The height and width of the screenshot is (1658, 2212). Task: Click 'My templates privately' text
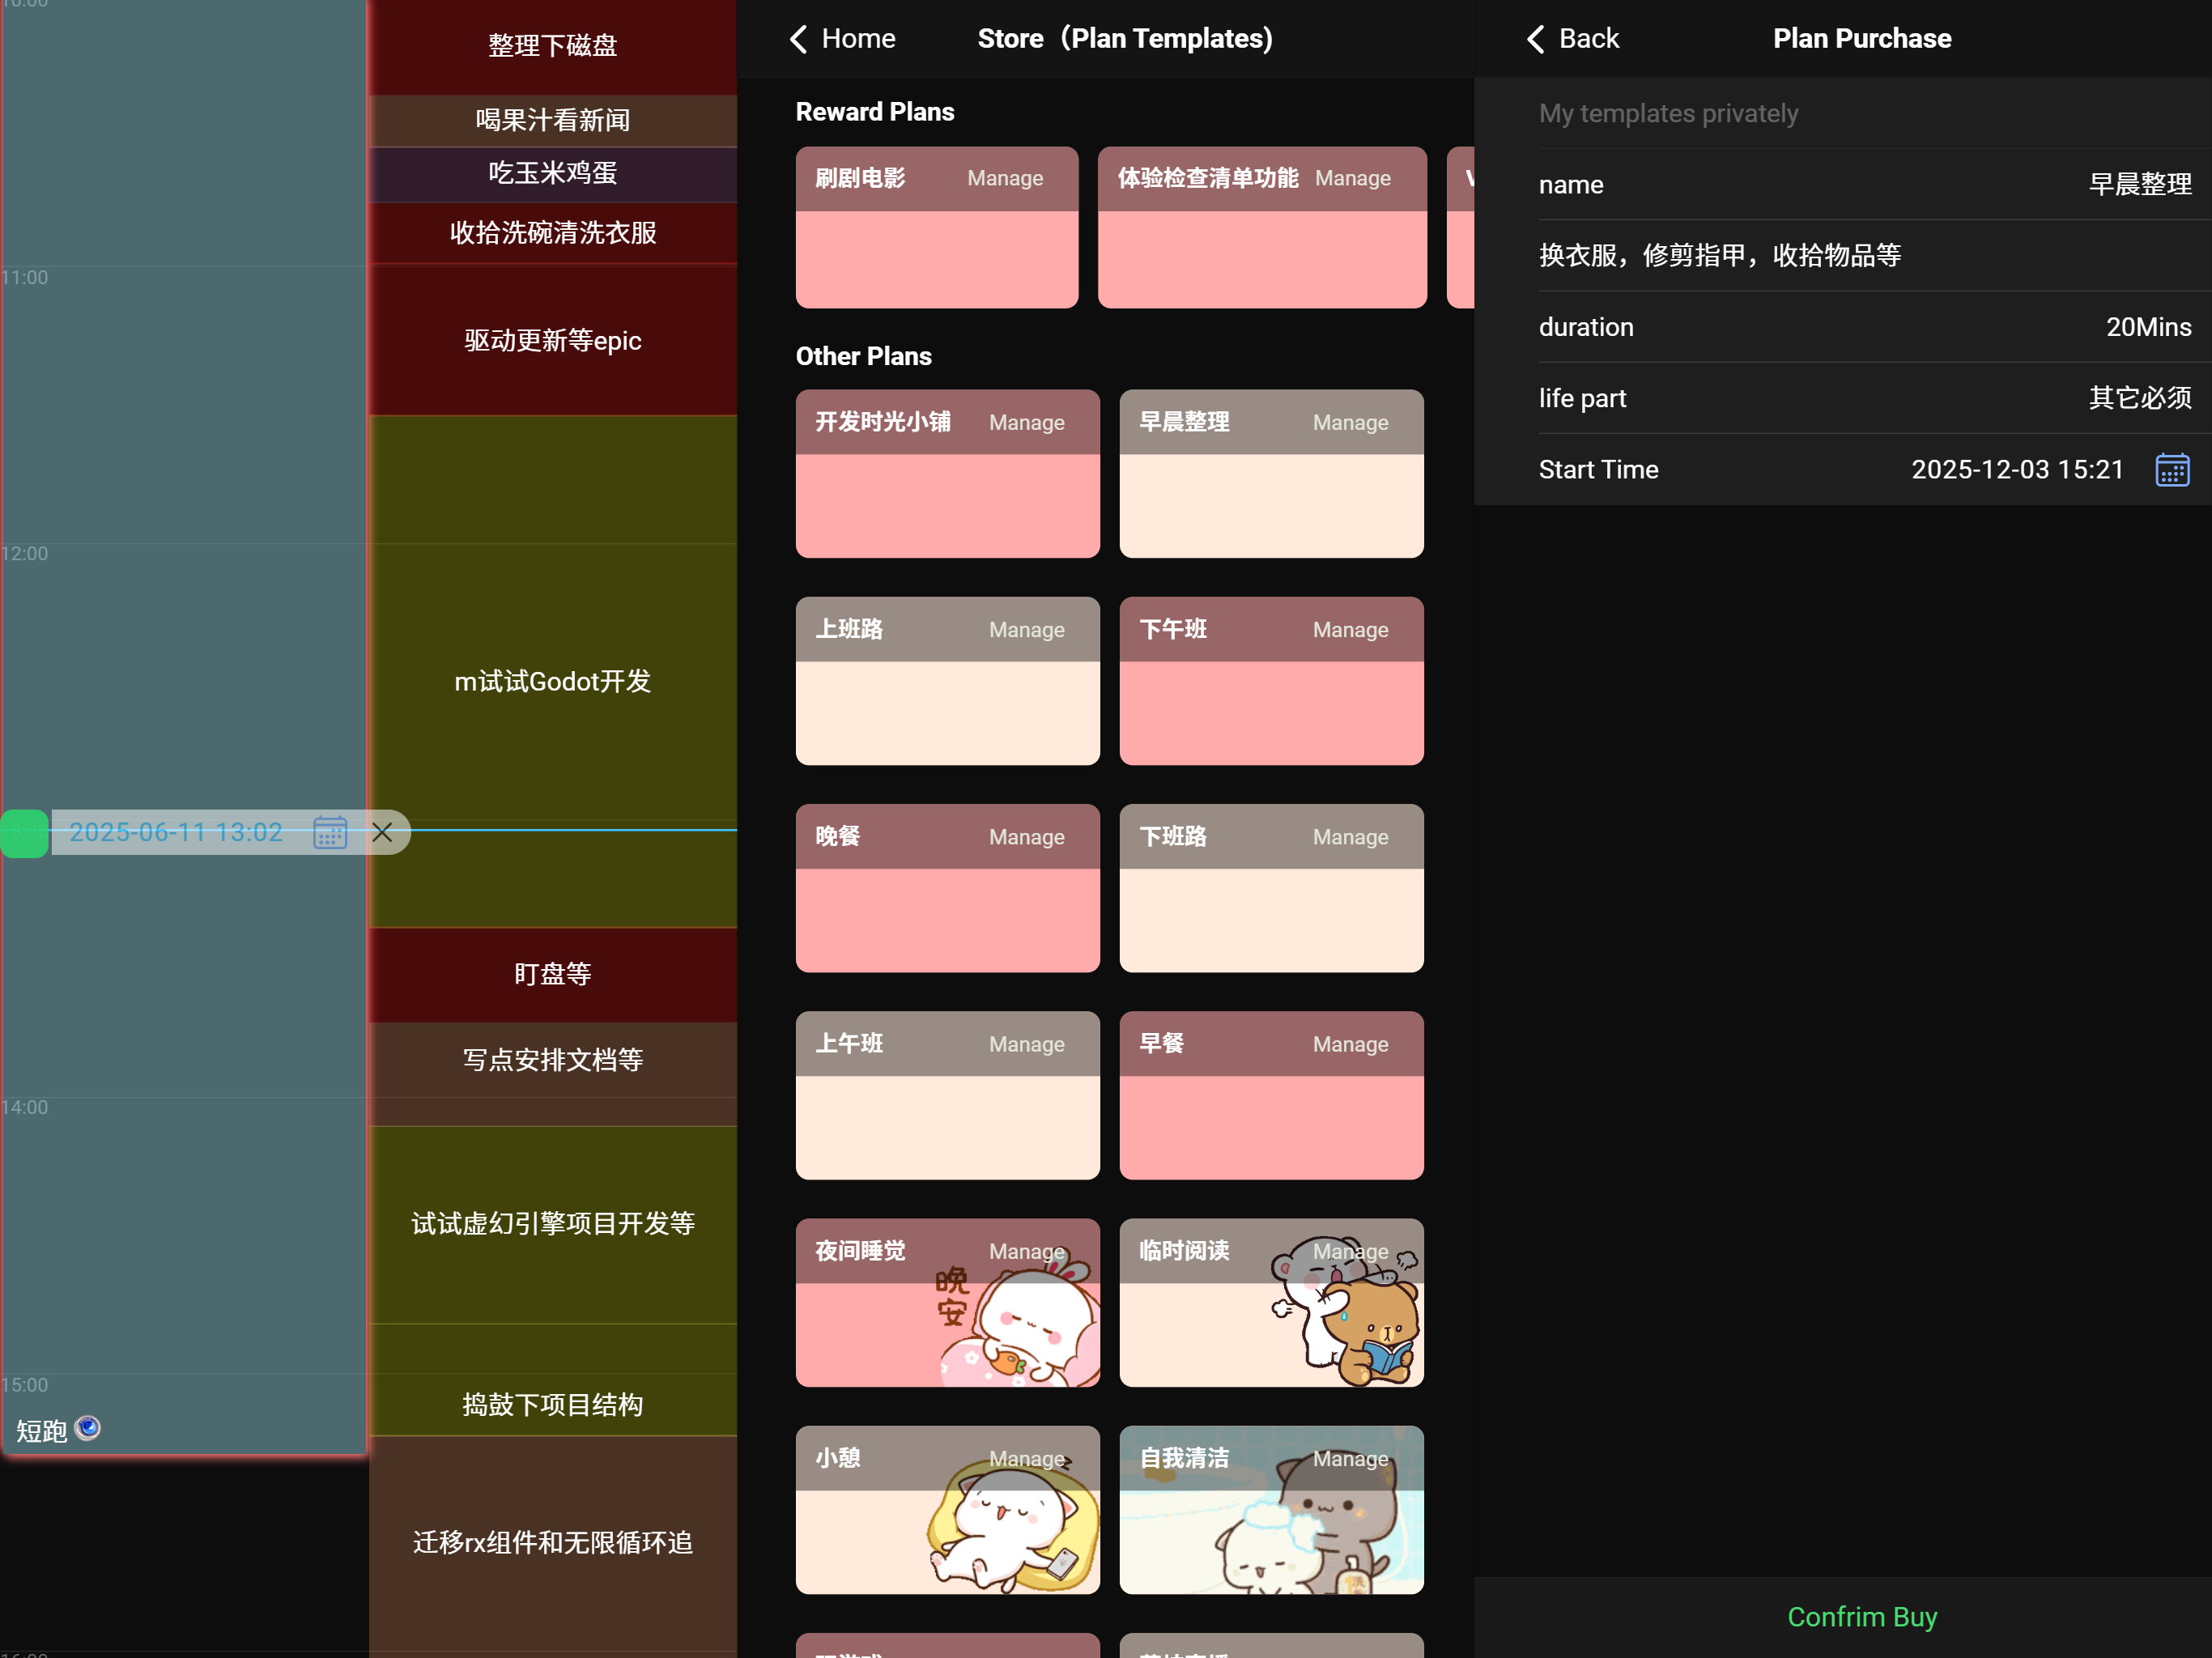[1668, 114]
